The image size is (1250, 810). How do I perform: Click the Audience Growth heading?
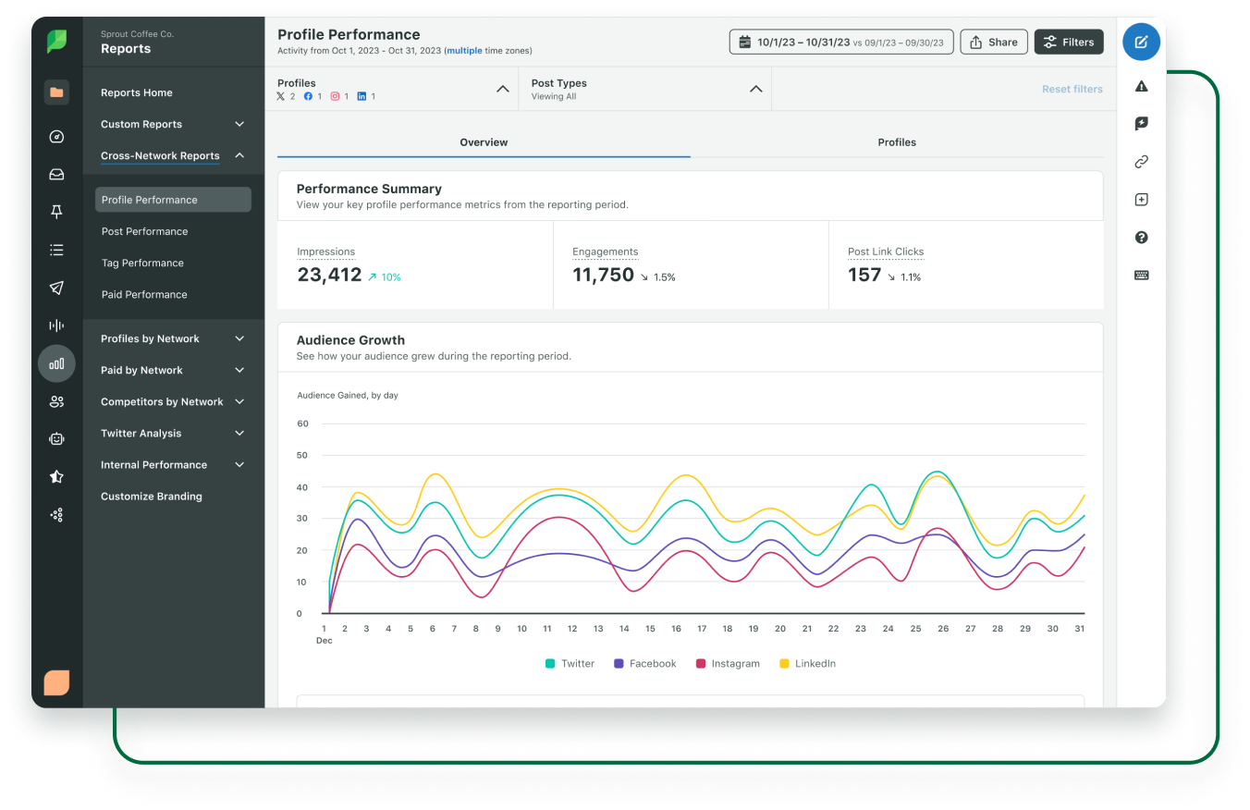tap(350, 340)
